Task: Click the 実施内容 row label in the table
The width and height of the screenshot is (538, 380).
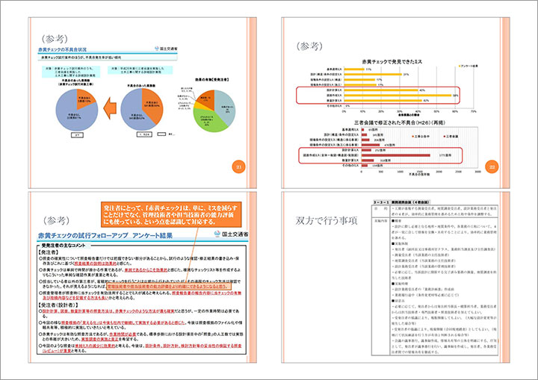Action: pos(381,221)
